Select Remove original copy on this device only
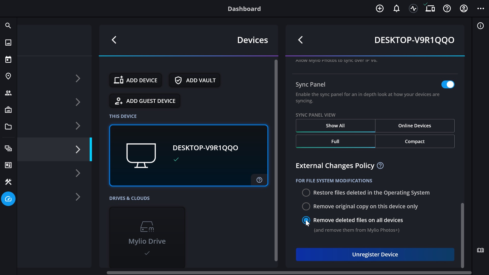The width and height of the screenshot is (489, 275). 306,207
